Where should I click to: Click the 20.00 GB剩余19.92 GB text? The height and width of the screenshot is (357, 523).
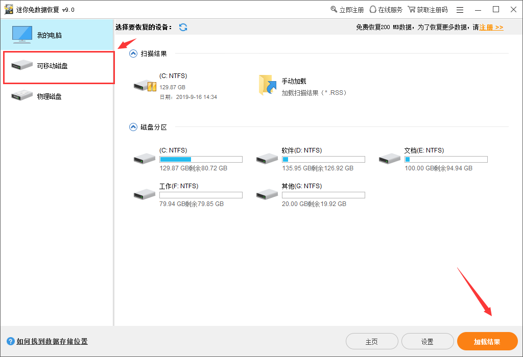pos(314,204)
